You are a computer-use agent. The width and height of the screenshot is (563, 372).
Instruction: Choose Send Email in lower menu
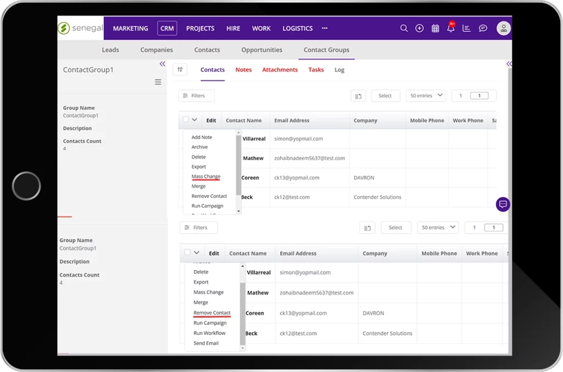(206, 343)
